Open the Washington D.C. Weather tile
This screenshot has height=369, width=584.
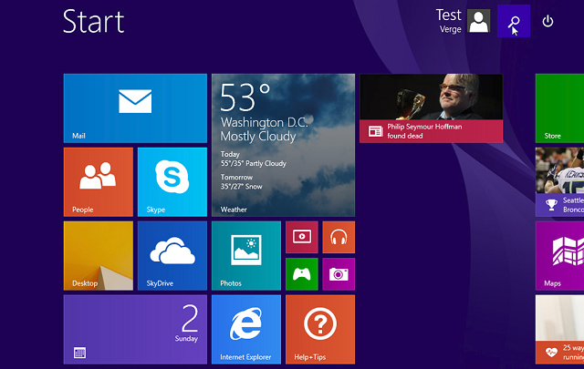(283, 144)
